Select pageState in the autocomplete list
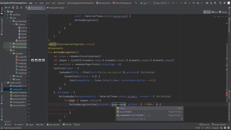Viewport: 231px width, 130px height. pyautogui.click(x=149, y=112)
